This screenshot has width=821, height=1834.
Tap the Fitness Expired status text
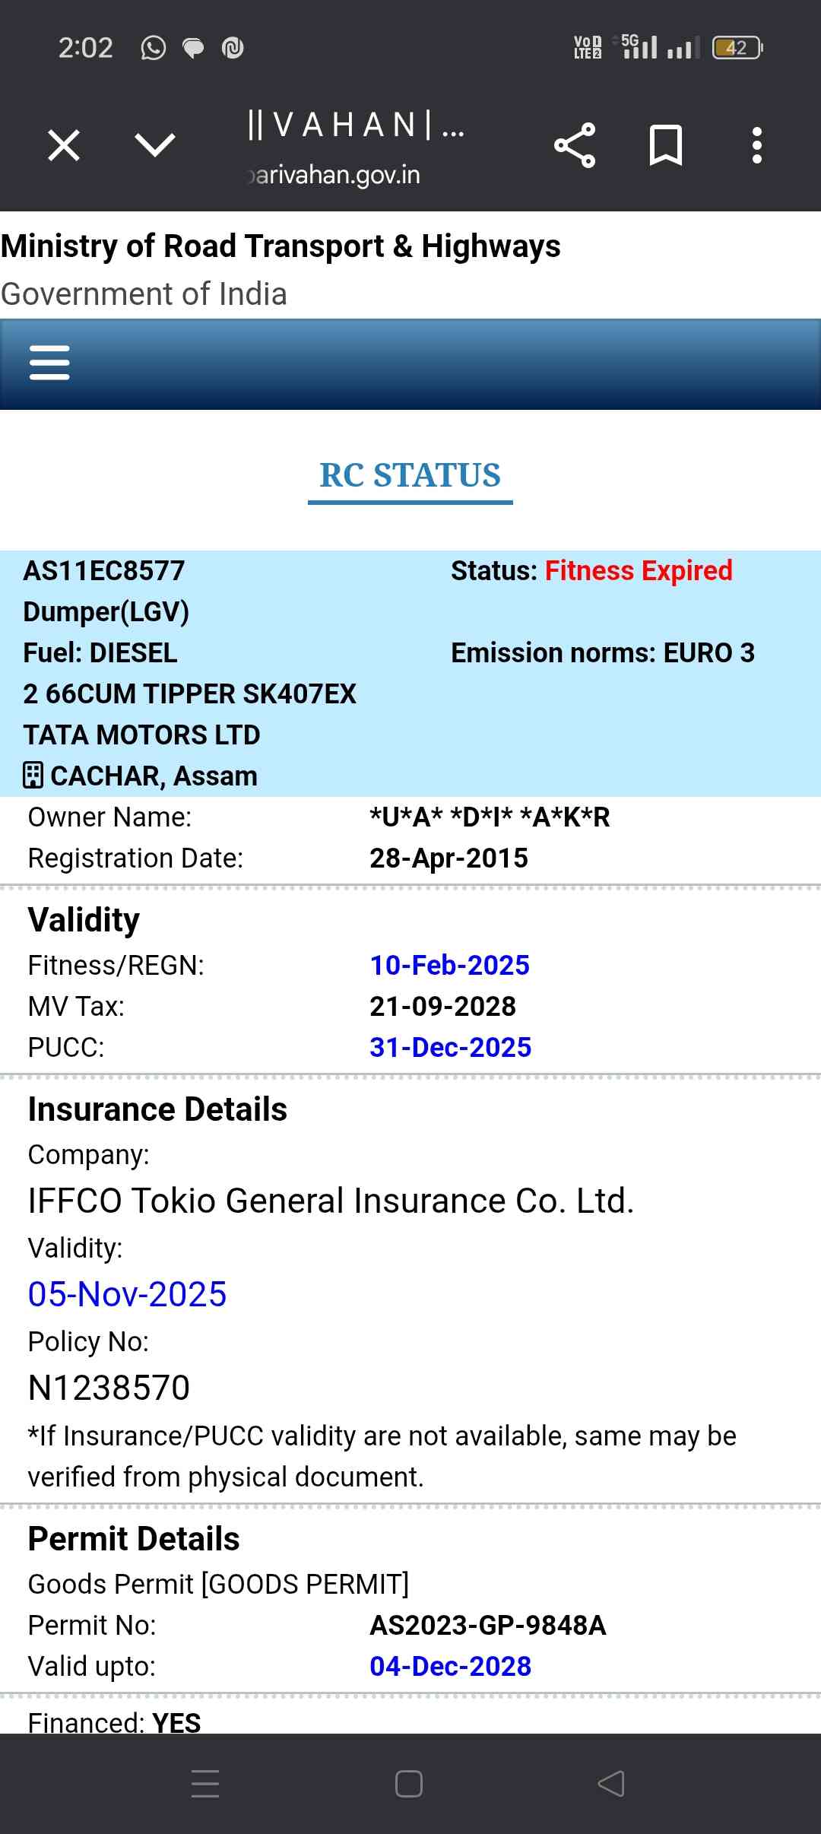pos(639,570)
